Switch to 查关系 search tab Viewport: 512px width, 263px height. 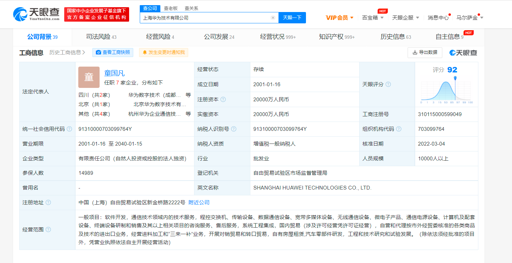(x=191, y=8)
